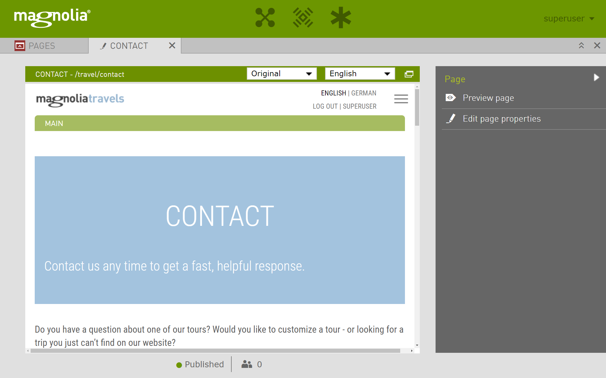
Task: Click the superuser account dropdown menu
Action: [x=569, y=18]
